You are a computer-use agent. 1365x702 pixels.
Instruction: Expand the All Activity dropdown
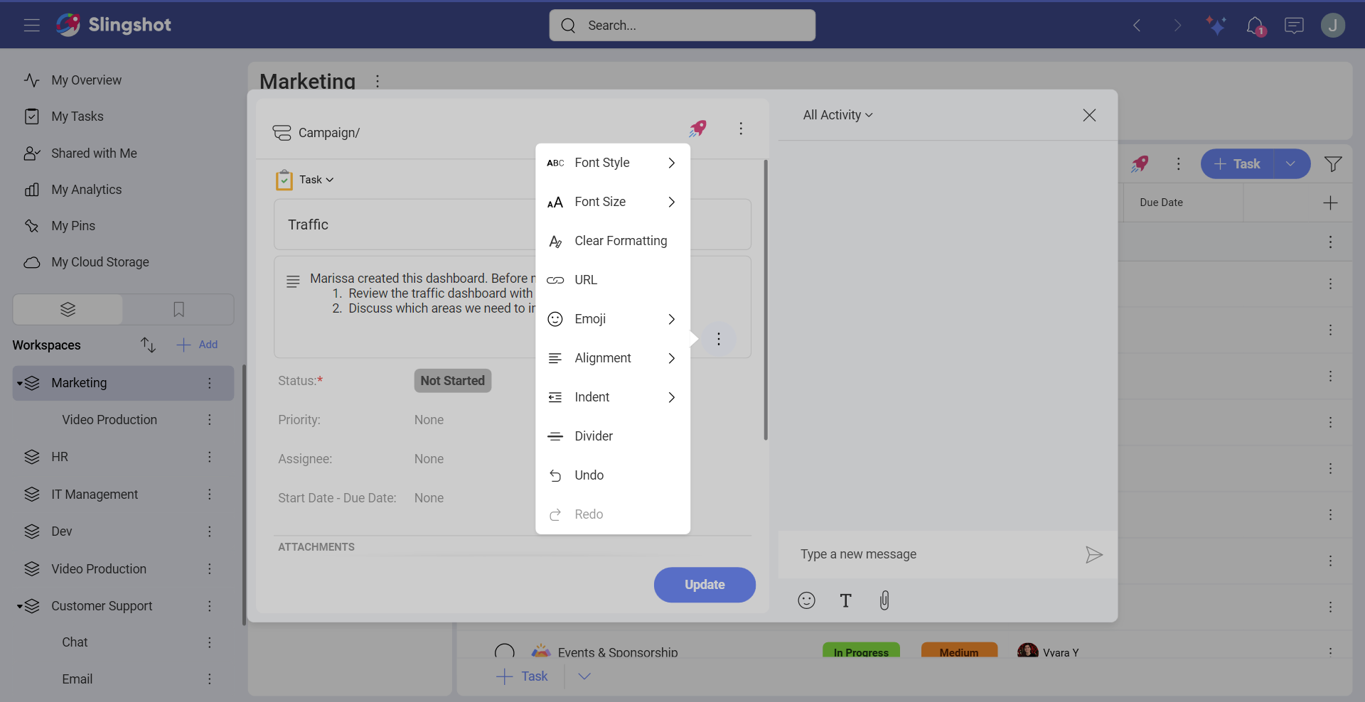coord(837,115)
